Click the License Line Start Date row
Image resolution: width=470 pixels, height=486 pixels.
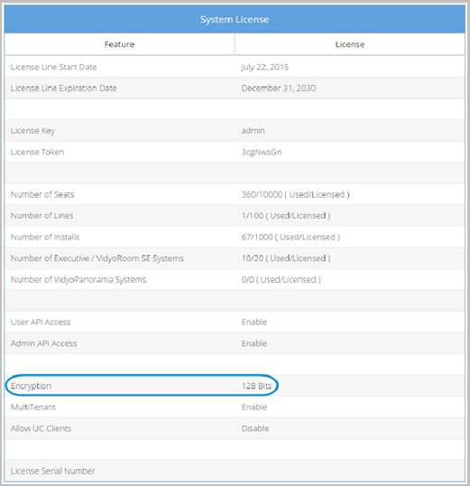click(x=235, y=67)
